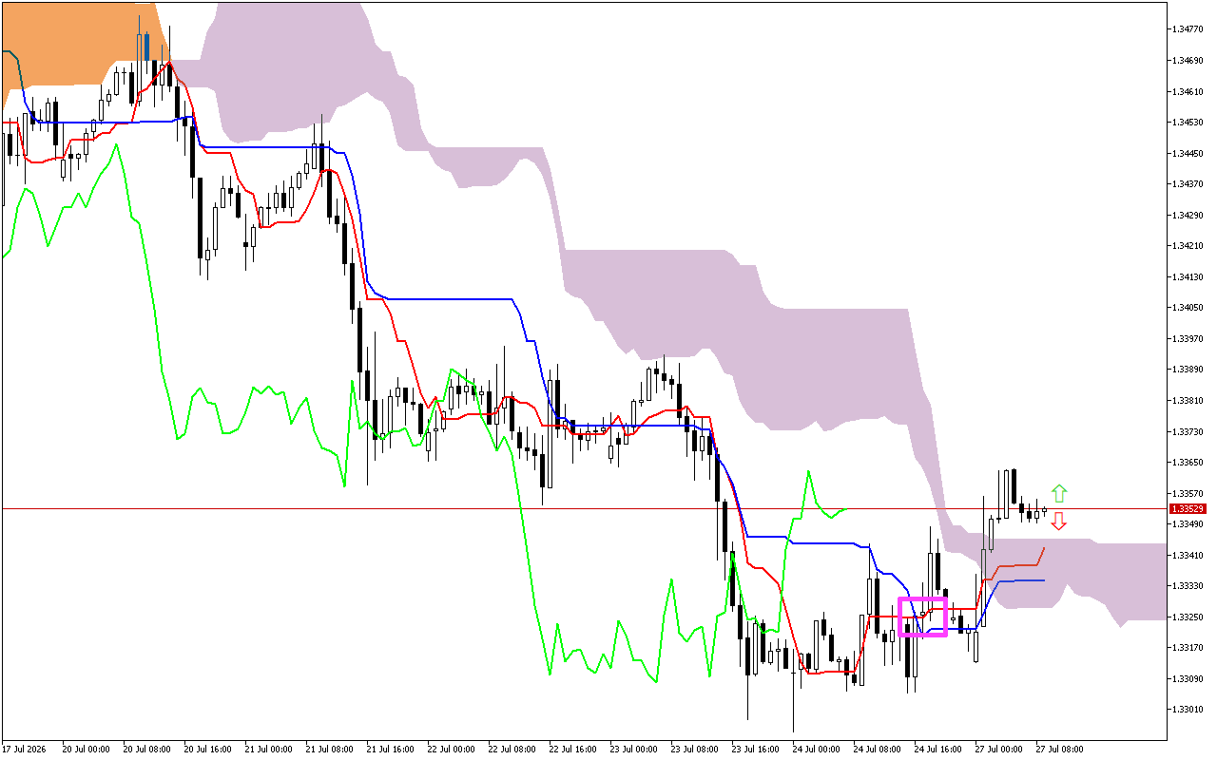Click the 23 Jul 00:00 time label
Screen dimensions: 1217x760
pyautogui.click(x=632, y=750)
